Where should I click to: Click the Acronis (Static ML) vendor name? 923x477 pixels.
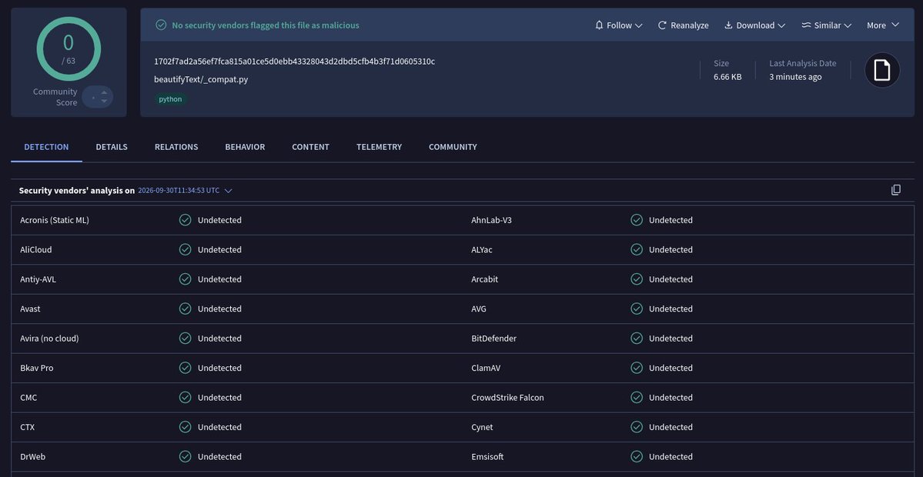[55, 220]
